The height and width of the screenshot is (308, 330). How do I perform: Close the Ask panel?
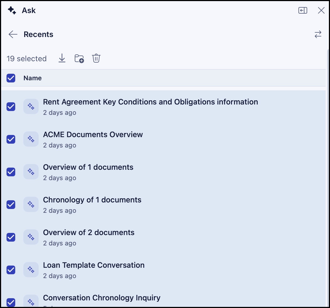click(321, 10)
